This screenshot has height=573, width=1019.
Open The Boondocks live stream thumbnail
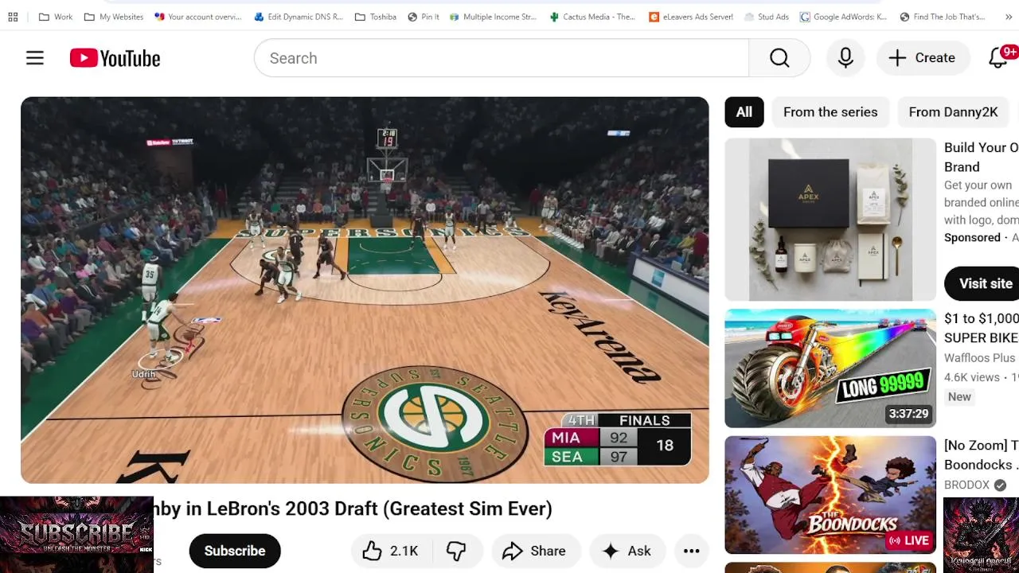[x=830, y=495]
